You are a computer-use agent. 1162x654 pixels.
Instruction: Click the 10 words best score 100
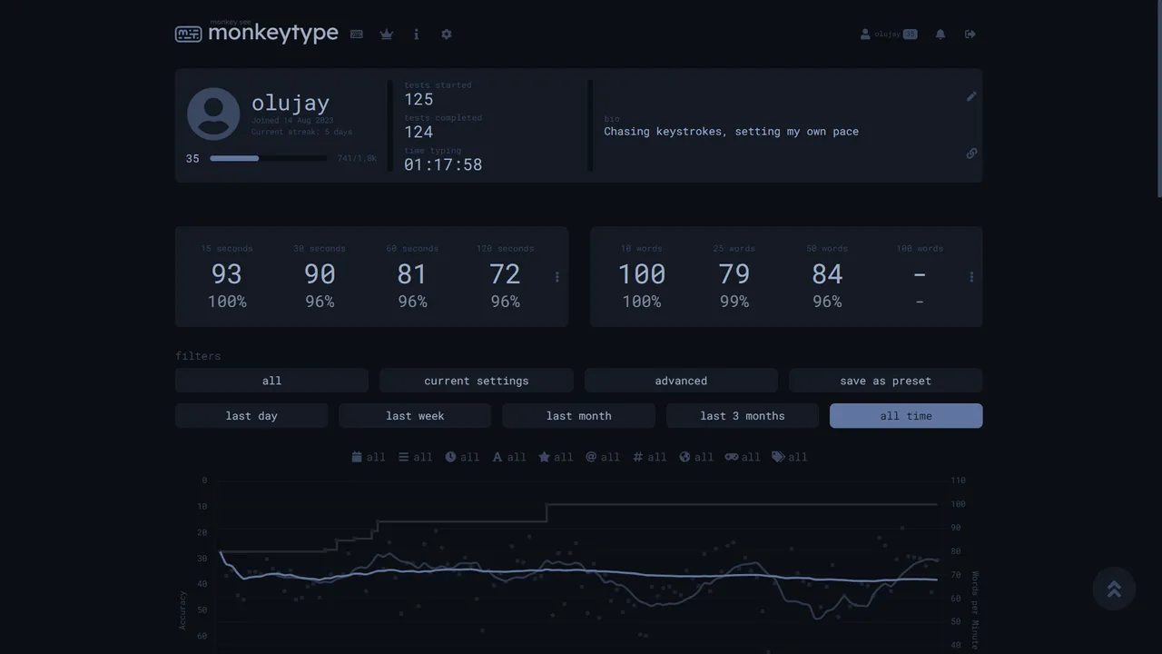642,273
